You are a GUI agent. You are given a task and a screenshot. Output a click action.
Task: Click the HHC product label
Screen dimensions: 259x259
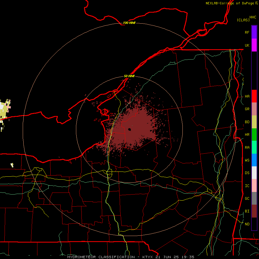pos(253,17)
